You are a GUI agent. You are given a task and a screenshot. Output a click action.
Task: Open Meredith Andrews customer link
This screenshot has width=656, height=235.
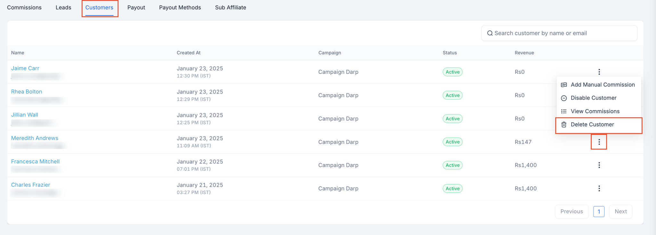pyautogui.click(x=35, y=138)
